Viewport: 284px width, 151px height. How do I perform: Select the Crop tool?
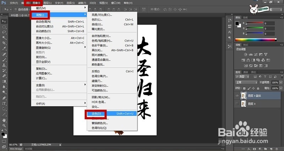(4, 43)
